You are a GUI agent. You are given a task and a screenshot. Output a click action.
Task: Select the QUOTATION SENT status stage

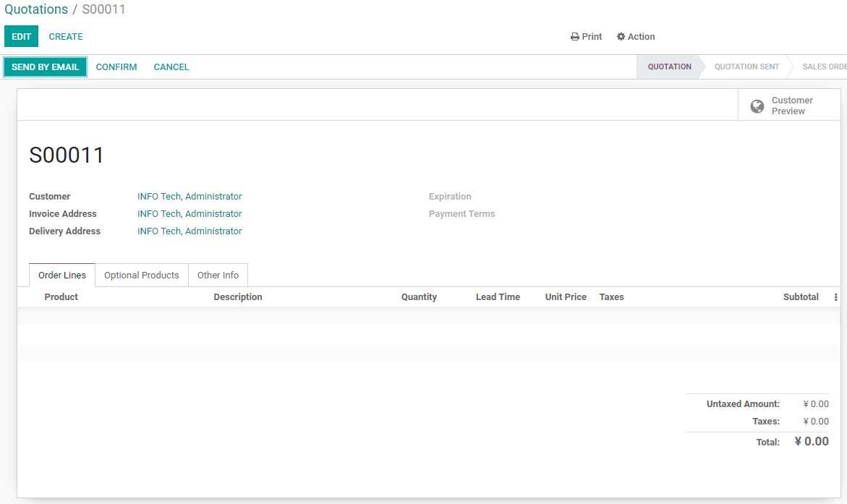coord(746,67)
